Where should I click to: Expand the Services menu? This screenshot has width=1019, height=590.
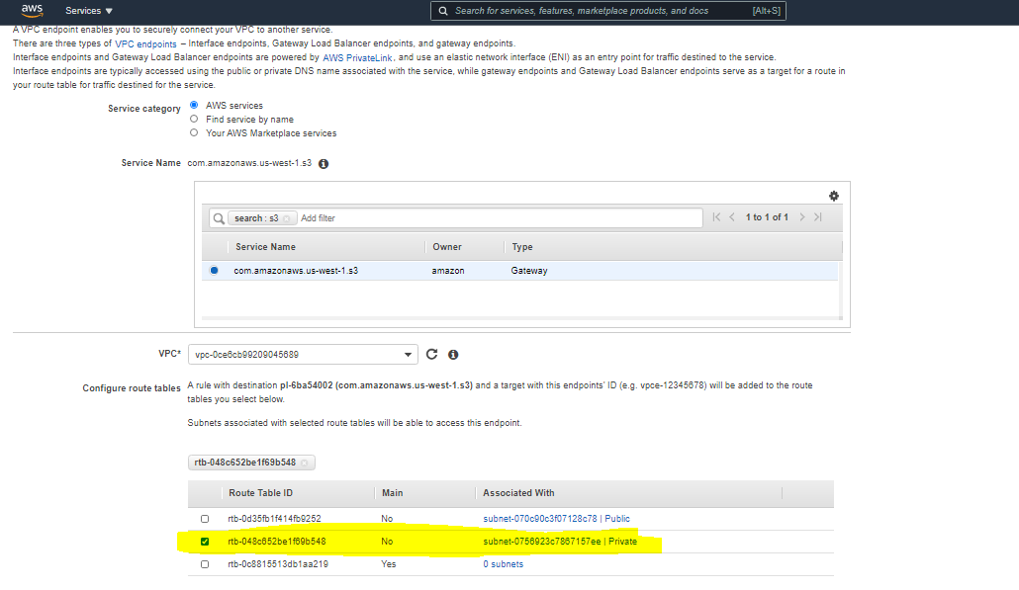click(89, 11)
